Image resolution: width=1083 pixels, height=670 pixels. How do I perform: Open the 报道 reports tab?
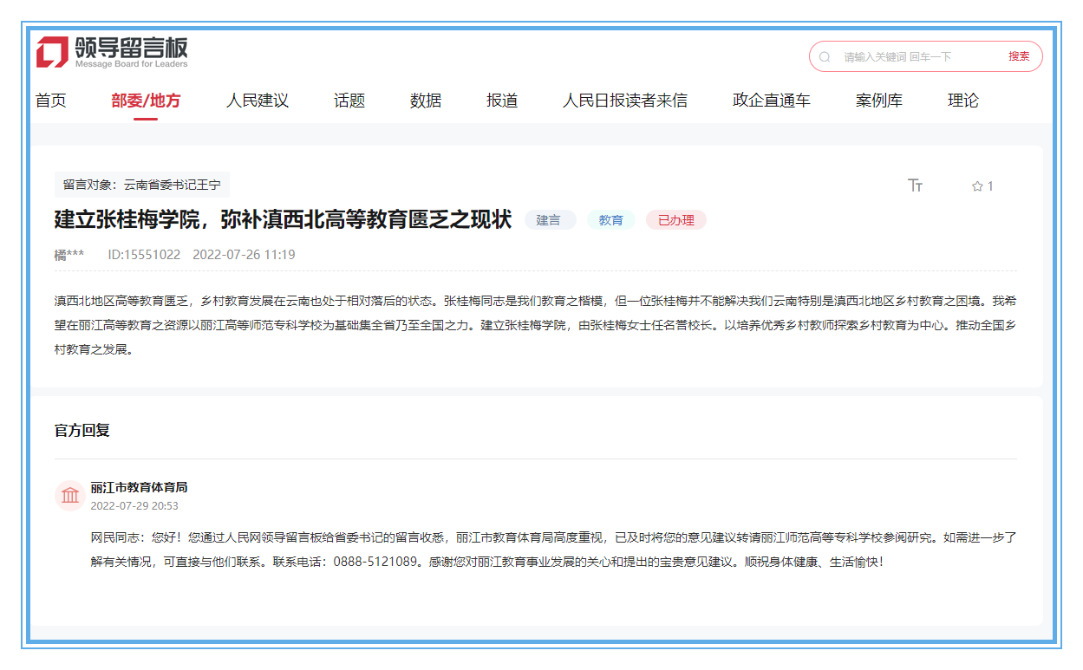(502, 101)
